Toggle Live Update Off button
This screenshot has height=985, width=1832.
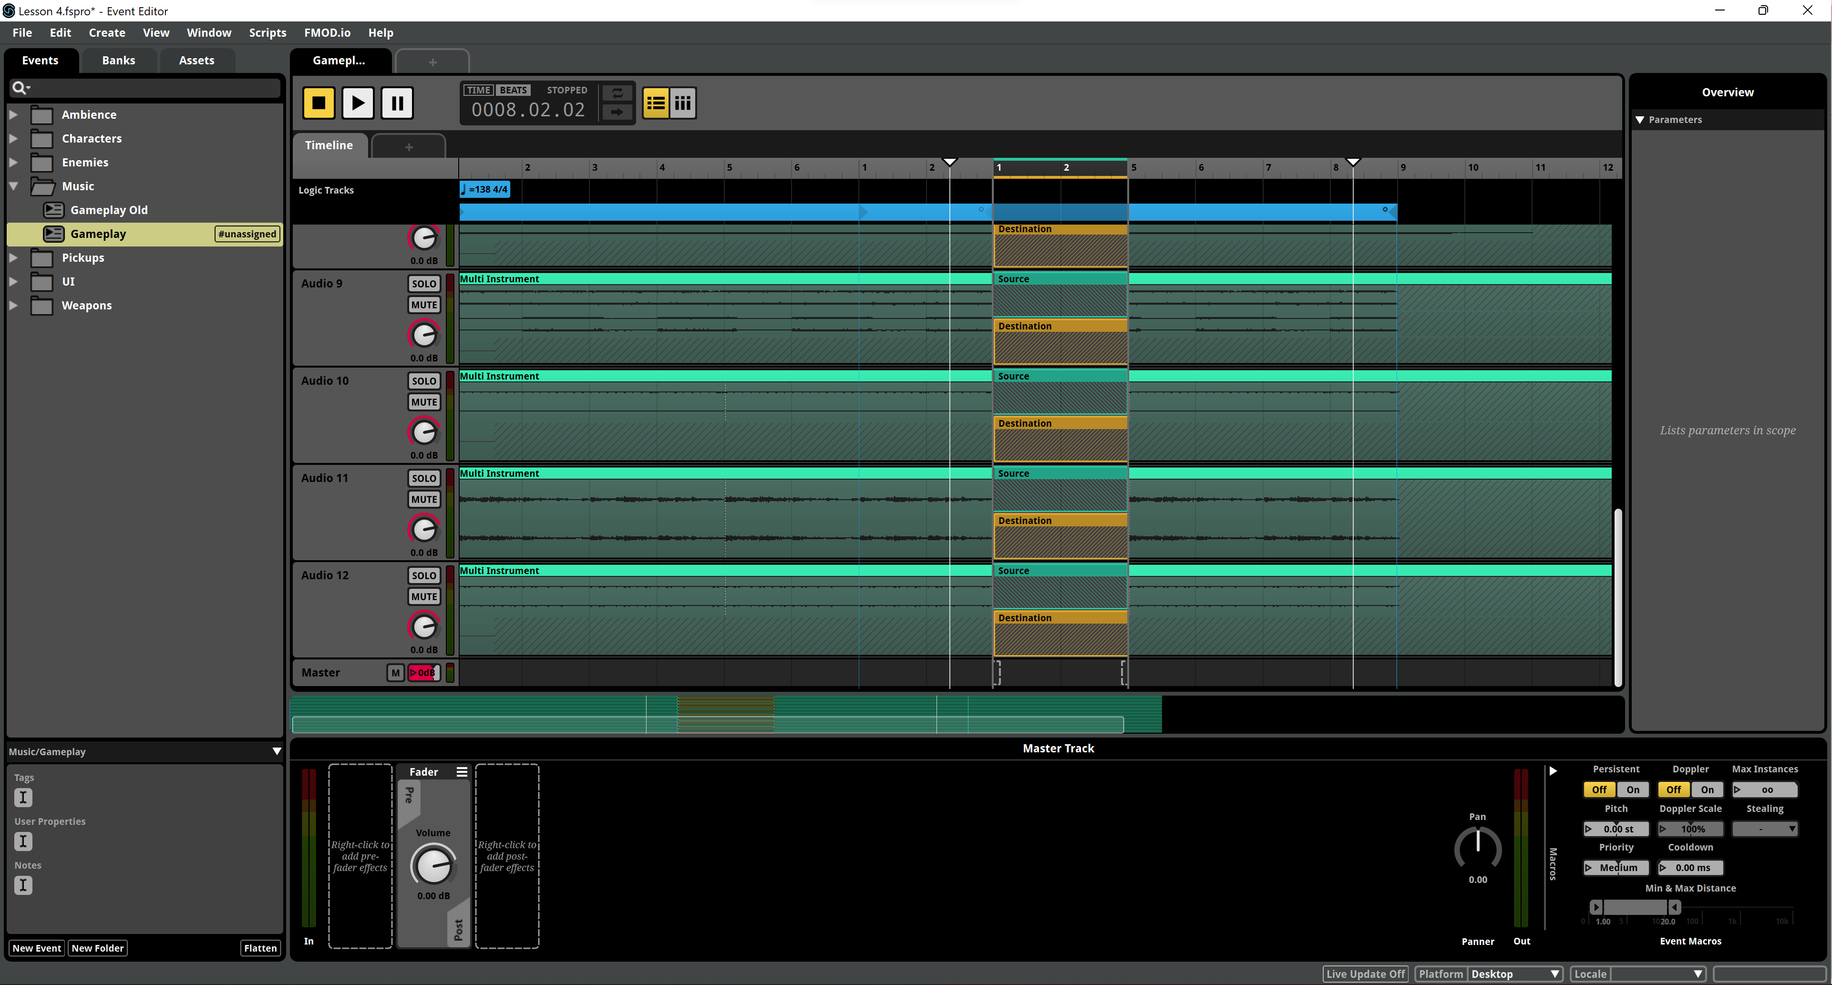(x=1366, y=975)
